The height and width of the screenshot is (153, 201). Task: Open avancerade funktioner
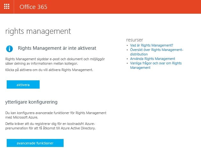click(35, 143)
